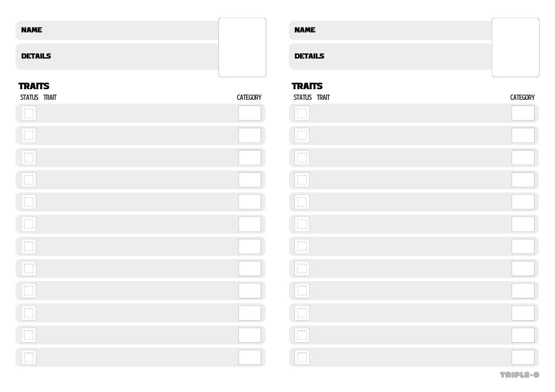Click the CATEGORY column header on right sheet

[x=522, y=98]
